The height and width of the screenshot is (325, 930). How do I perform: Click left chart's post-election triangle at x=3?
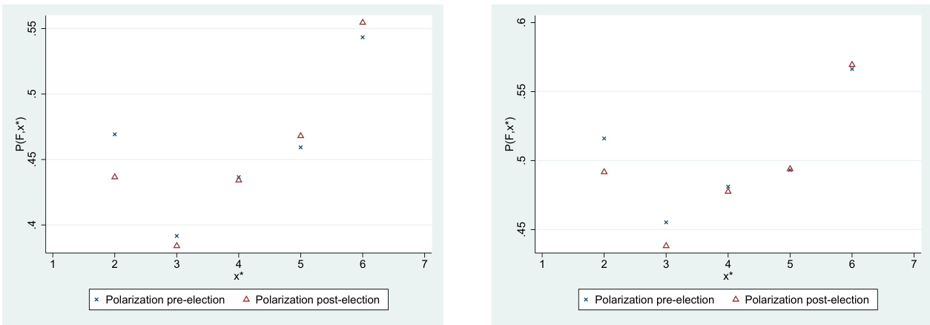177,246
